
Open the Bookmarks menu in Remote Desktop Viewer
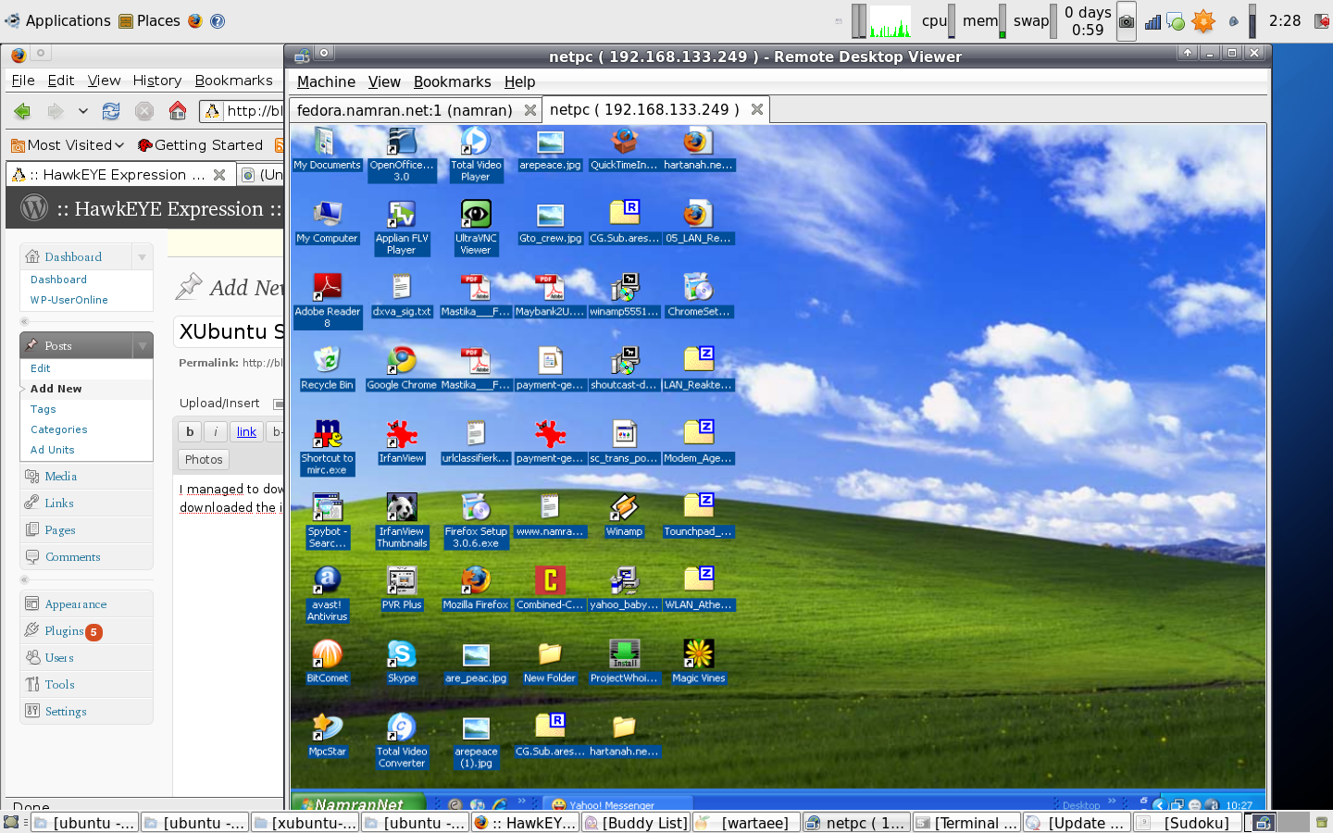(x=452, y=81)
